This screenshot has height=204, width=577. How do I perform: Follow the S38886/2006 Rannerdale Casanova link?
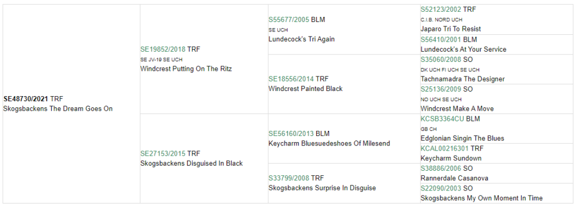(x=441, y=169)
